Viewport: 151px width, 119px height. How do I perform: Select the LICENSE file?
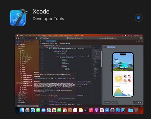point(22,103)
